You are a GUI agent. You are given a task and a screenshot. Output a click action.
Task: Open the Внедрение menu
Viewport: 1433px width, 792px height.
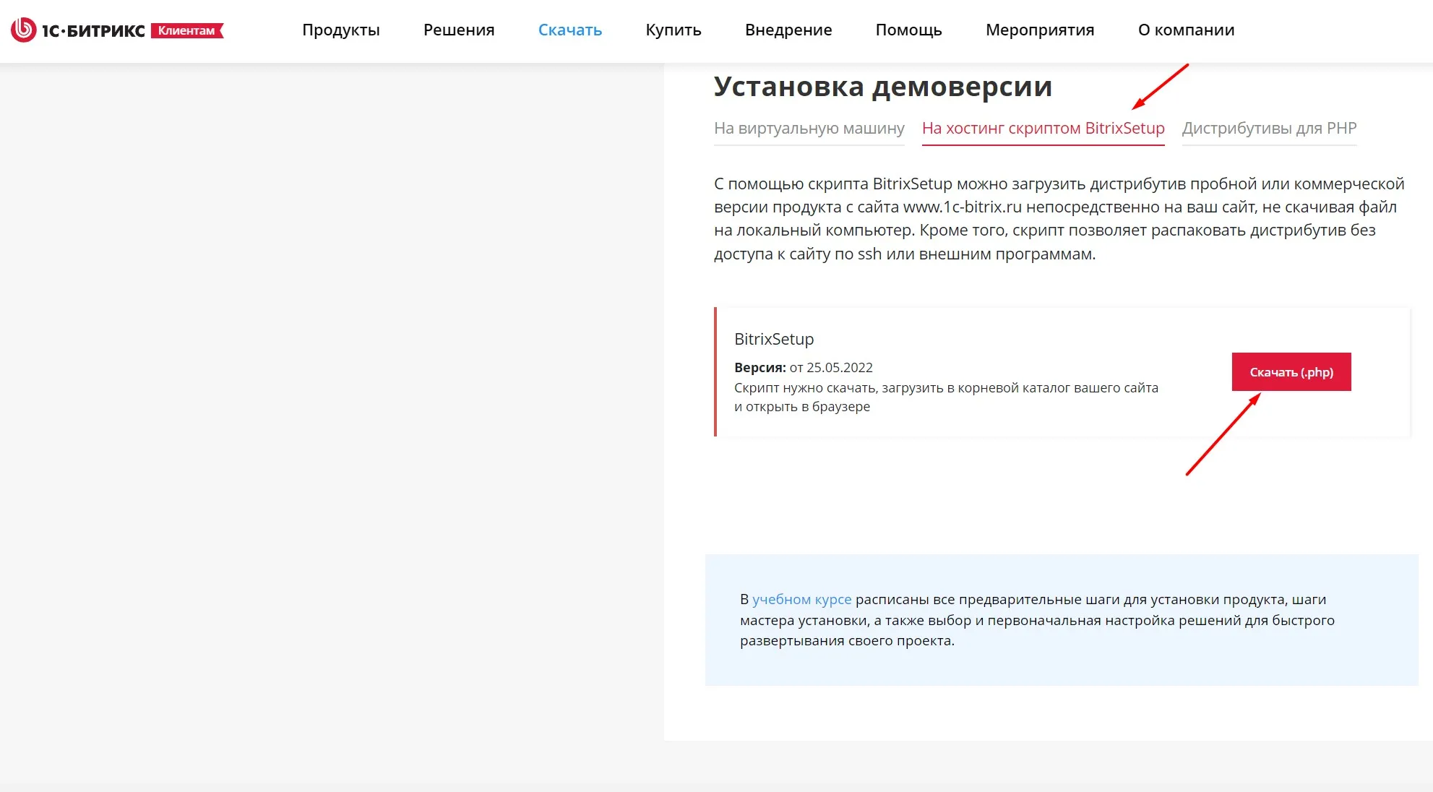point(788,30)
